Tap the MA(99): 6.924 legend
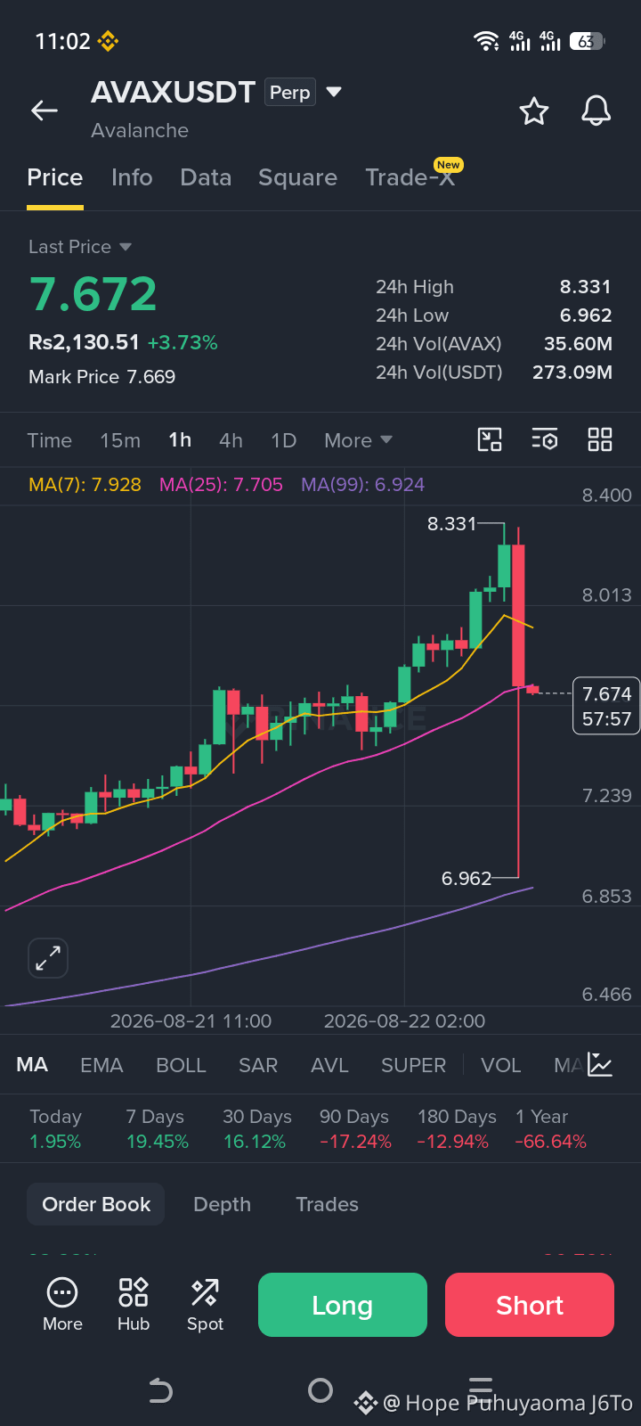This screenshot has width=641, height=1426. [x=363, y=485]
